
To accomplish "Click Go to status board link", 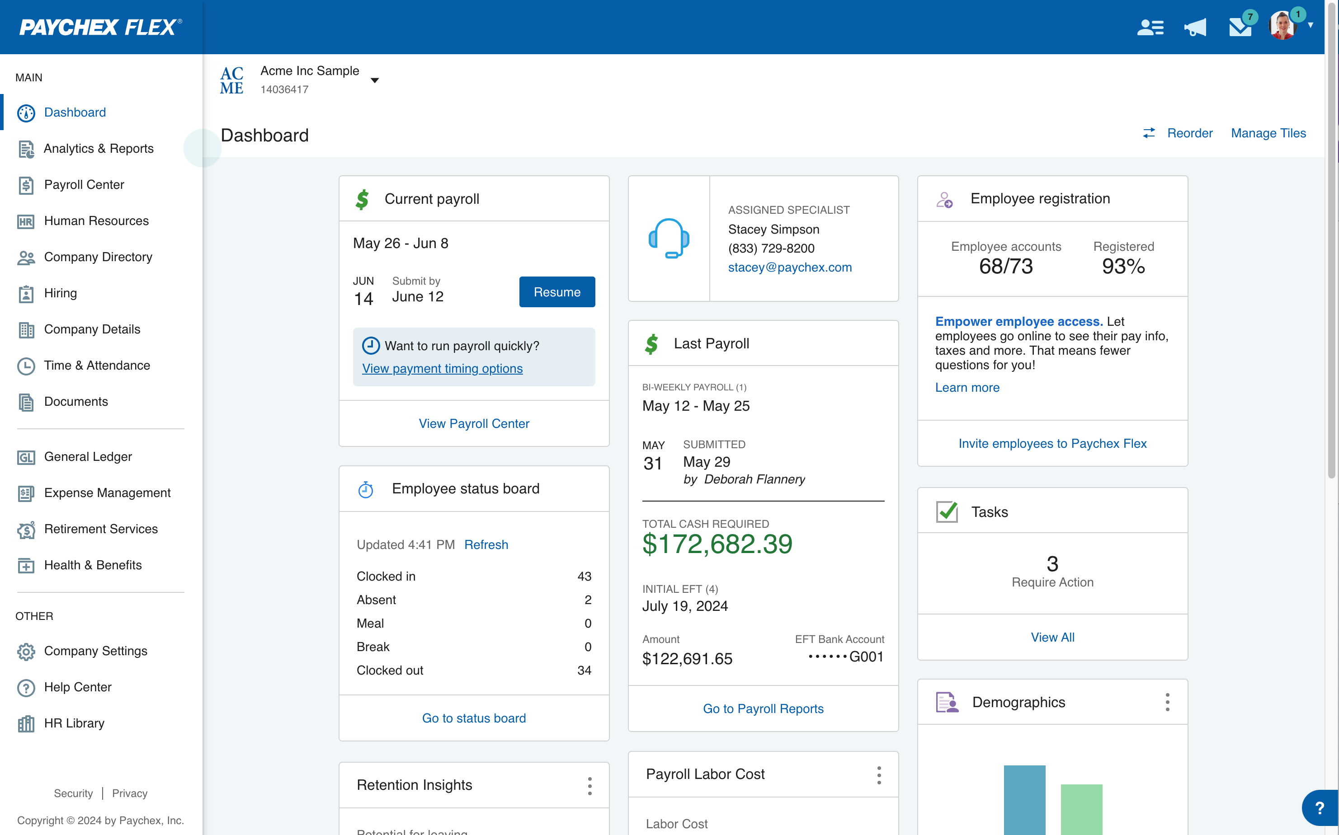I will coord(474,718).
